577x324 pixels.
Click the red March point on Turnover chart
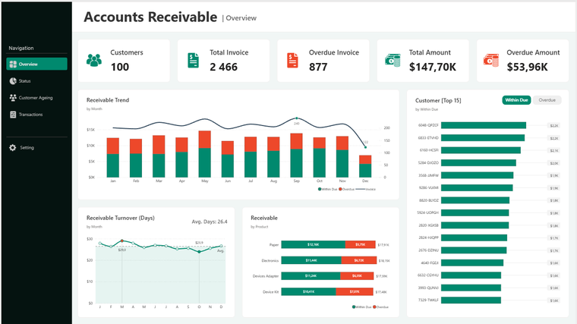[121, 241]
